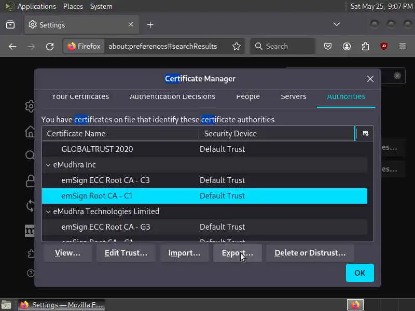Open the Firefox View icon in tab bar

(x=10, y=24)
